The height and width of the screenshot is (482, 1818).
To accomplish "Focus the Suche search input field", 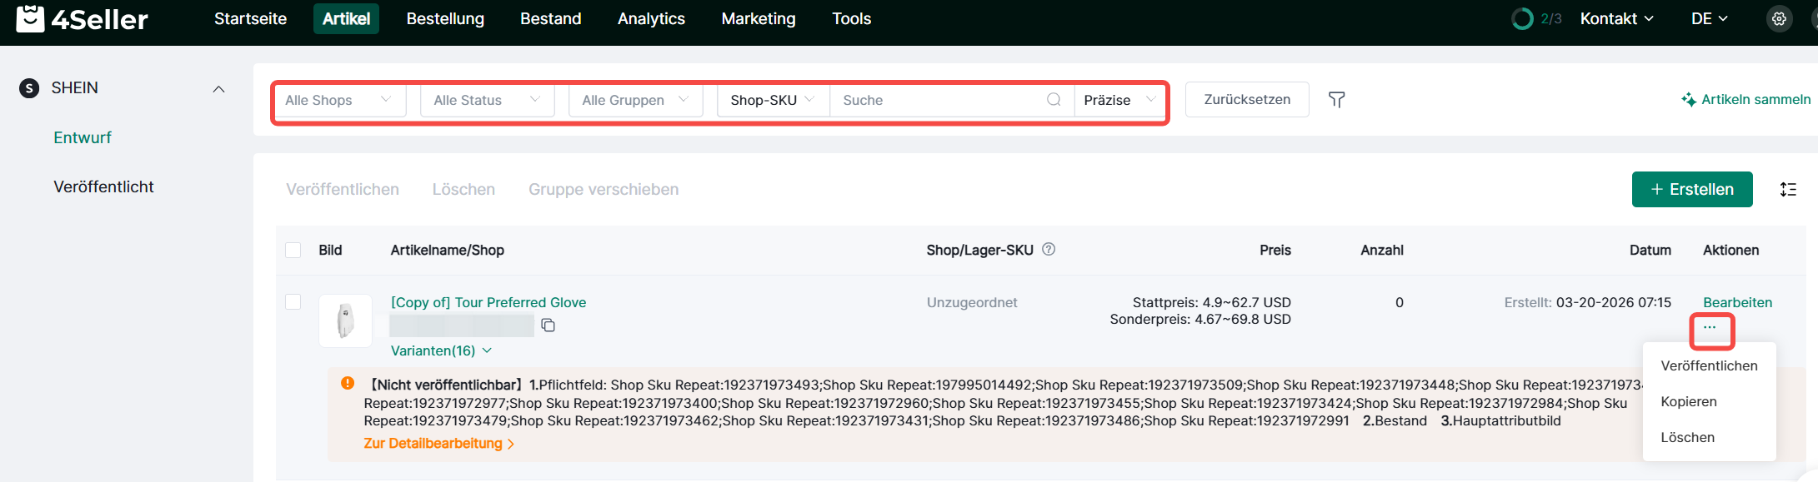I will click(938, 100).
